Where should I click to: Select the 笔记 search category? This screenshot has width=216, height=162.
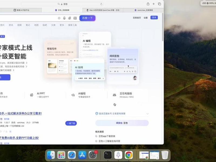point(28,25)
